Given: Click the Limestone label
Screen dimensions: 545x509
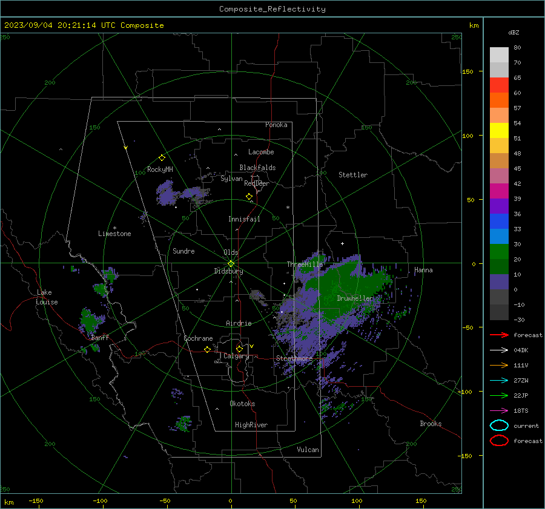Looking at the screenshot, I should 114,234.
